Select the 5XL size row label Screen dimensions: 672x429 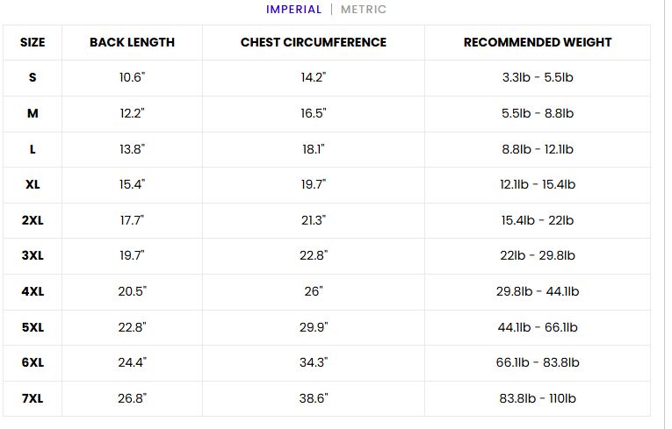(x=33, y=327)
